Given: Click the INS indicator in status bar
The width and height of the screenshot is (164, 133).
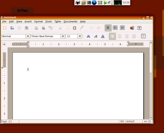Looking at the screenshot, I should 122,121.
